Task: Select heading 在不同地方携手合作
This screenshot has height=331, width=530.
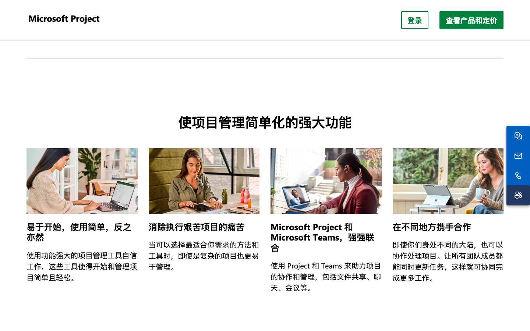Action: pos(432,227)
